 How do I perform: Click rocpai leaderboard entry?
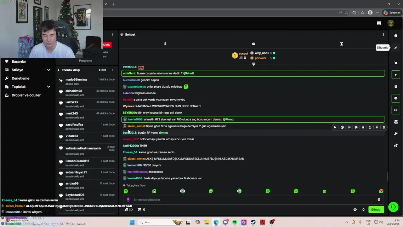click(x=240, y=55)
